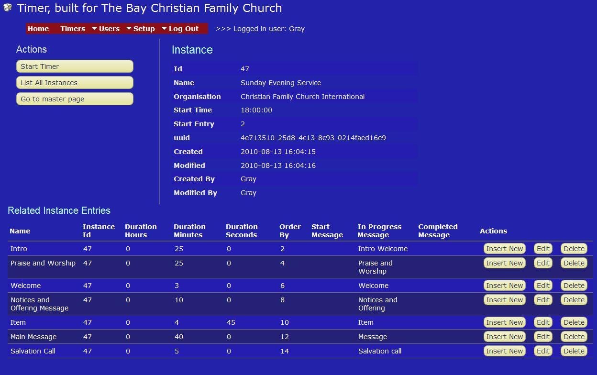Insert New entry at the Intro row
This screenshot has height=375, width=597.
tap(504, 249)
